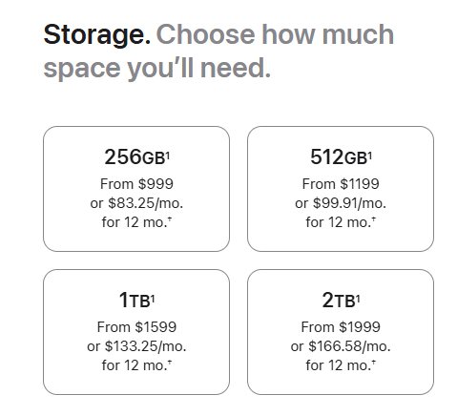Choose the 512GB storage option

coord(341,189)
